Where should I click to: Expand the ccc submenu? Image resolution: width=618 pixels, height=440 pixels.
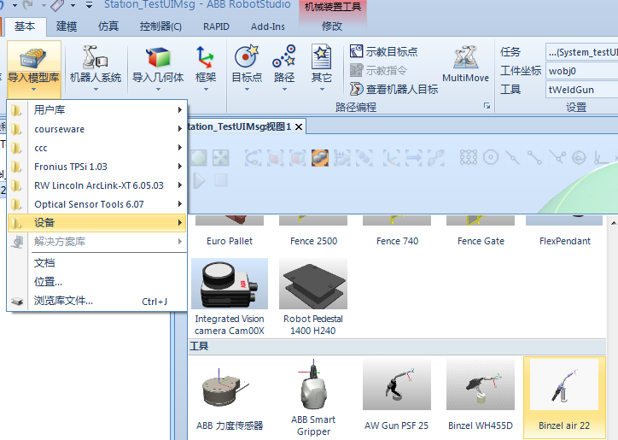(96, 148)
